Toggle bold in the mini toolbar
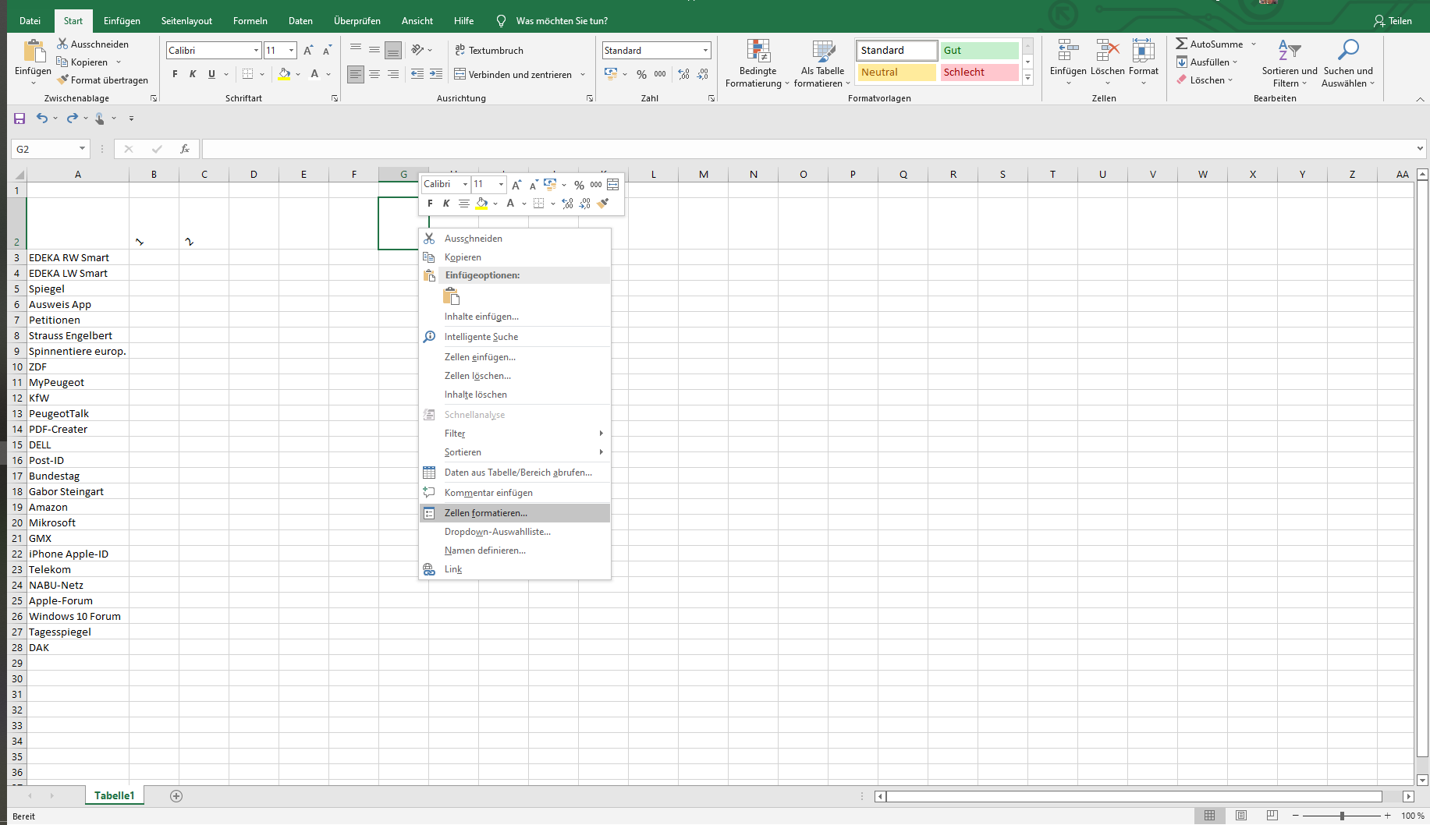1430x825 pixels. point(430,204)
